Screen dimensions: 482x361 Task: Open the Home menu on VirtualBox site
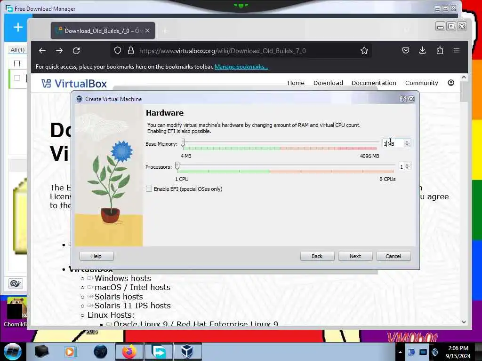pos(296,83)
